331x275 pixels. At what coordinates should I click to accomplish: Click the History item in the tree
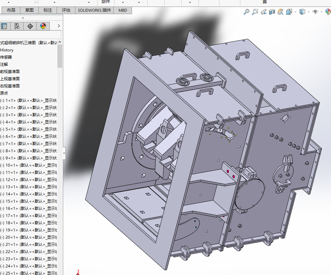[x=7, y=50]
